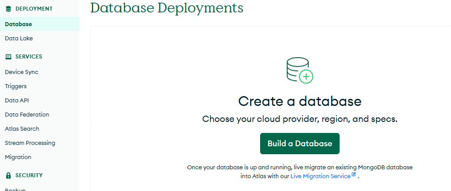This screenshot has height=191, width=451.
Task: Follow the Live Migration Service link
Action: 320,176
